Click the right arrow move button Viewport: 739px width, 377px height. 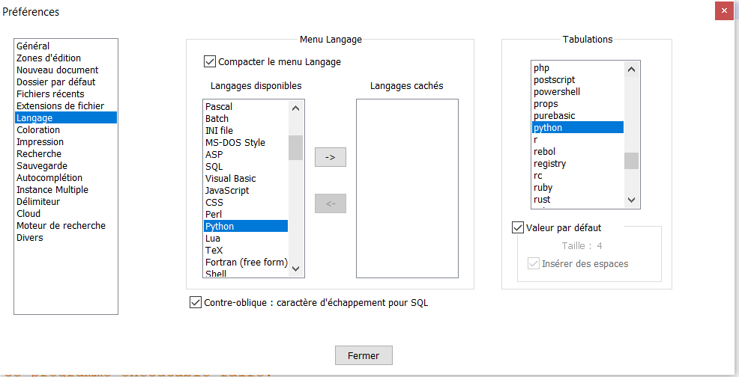tap(330, 157)
